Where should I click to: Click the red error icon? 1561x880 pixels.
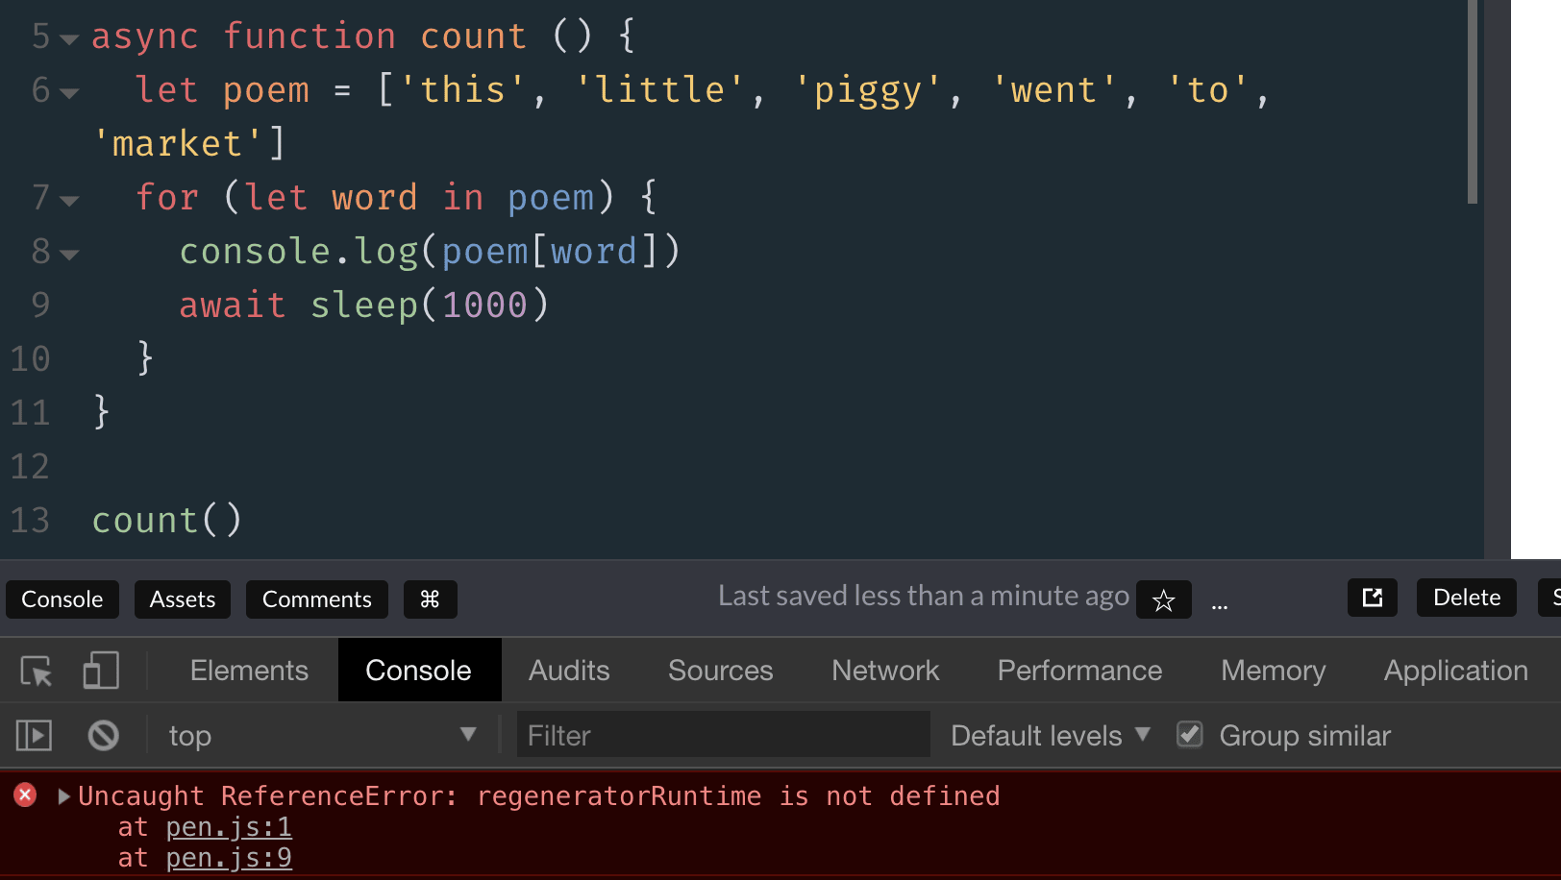24,794
